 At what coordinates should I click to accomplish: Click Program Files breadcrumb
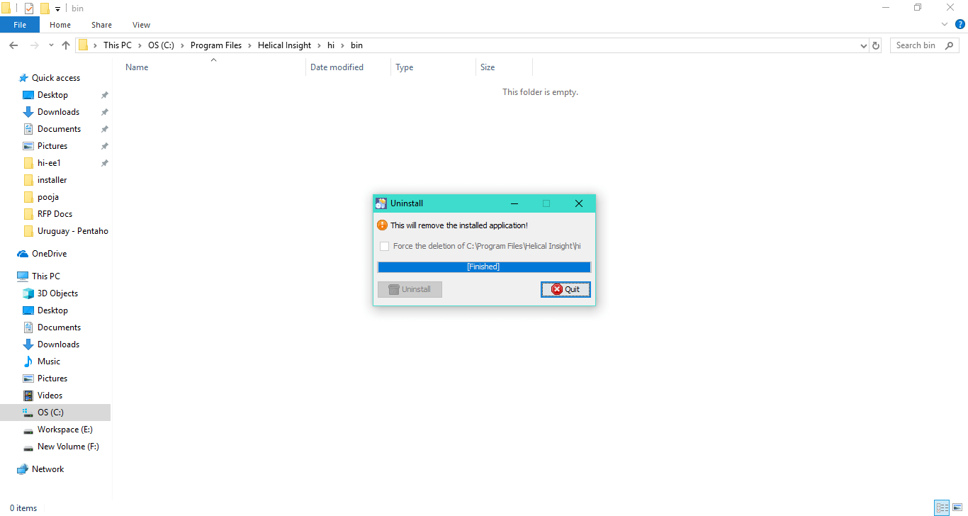[x=216, y=45]
